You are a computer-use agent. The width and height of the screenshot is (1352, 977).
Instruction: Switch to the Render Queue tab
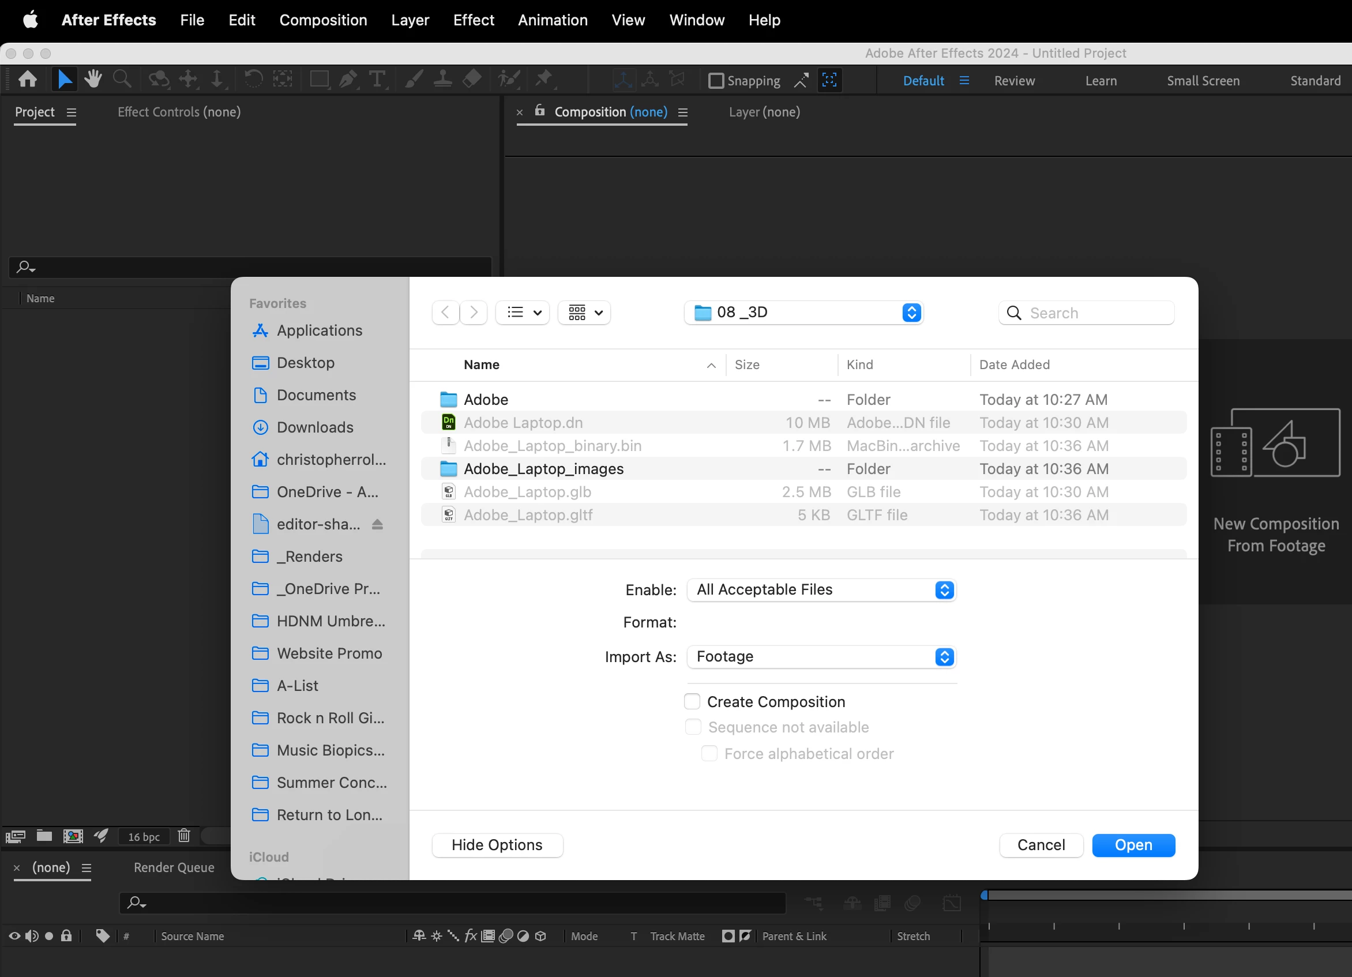click(174, 867)
